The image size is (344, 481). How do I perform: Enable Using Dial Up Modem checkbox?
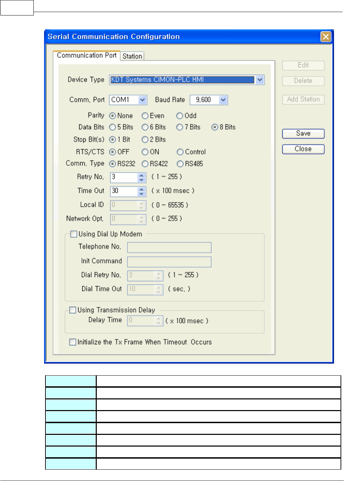73,234
